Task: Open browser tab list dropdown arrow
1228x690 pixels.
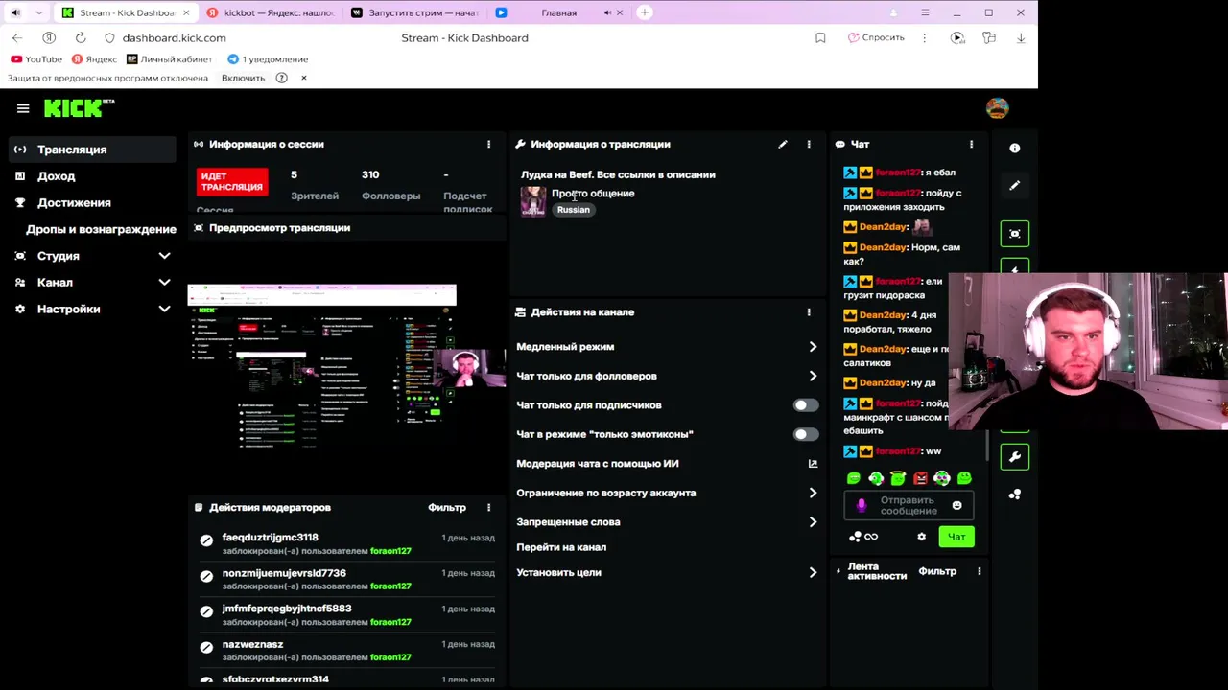Action: tap(39, 12)
